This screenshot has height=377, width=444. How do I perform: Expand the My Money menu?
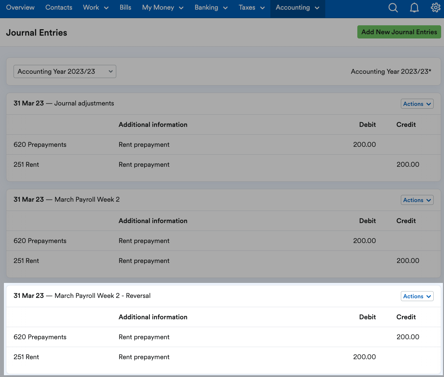pos(163,7)
